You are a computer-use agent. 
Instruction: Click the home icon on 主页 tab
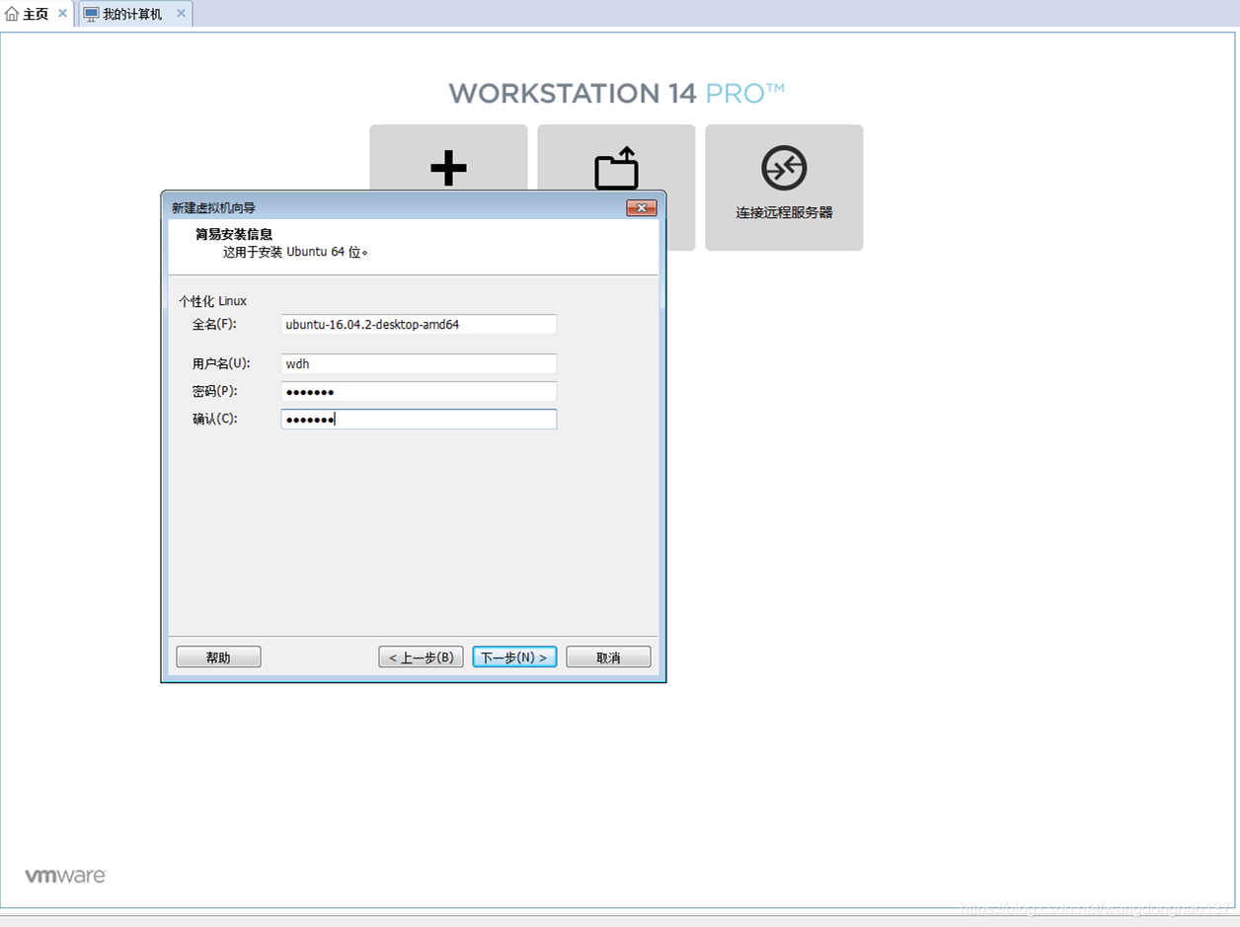coord(12,15)
